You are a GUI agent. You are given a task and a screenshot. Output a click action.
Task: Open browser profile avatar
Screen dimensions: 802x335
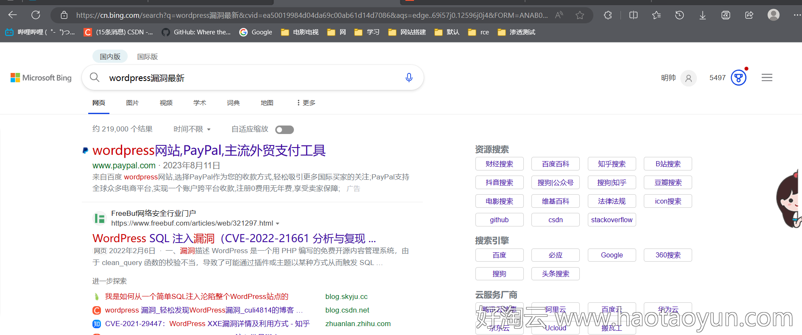click(774, 15)
